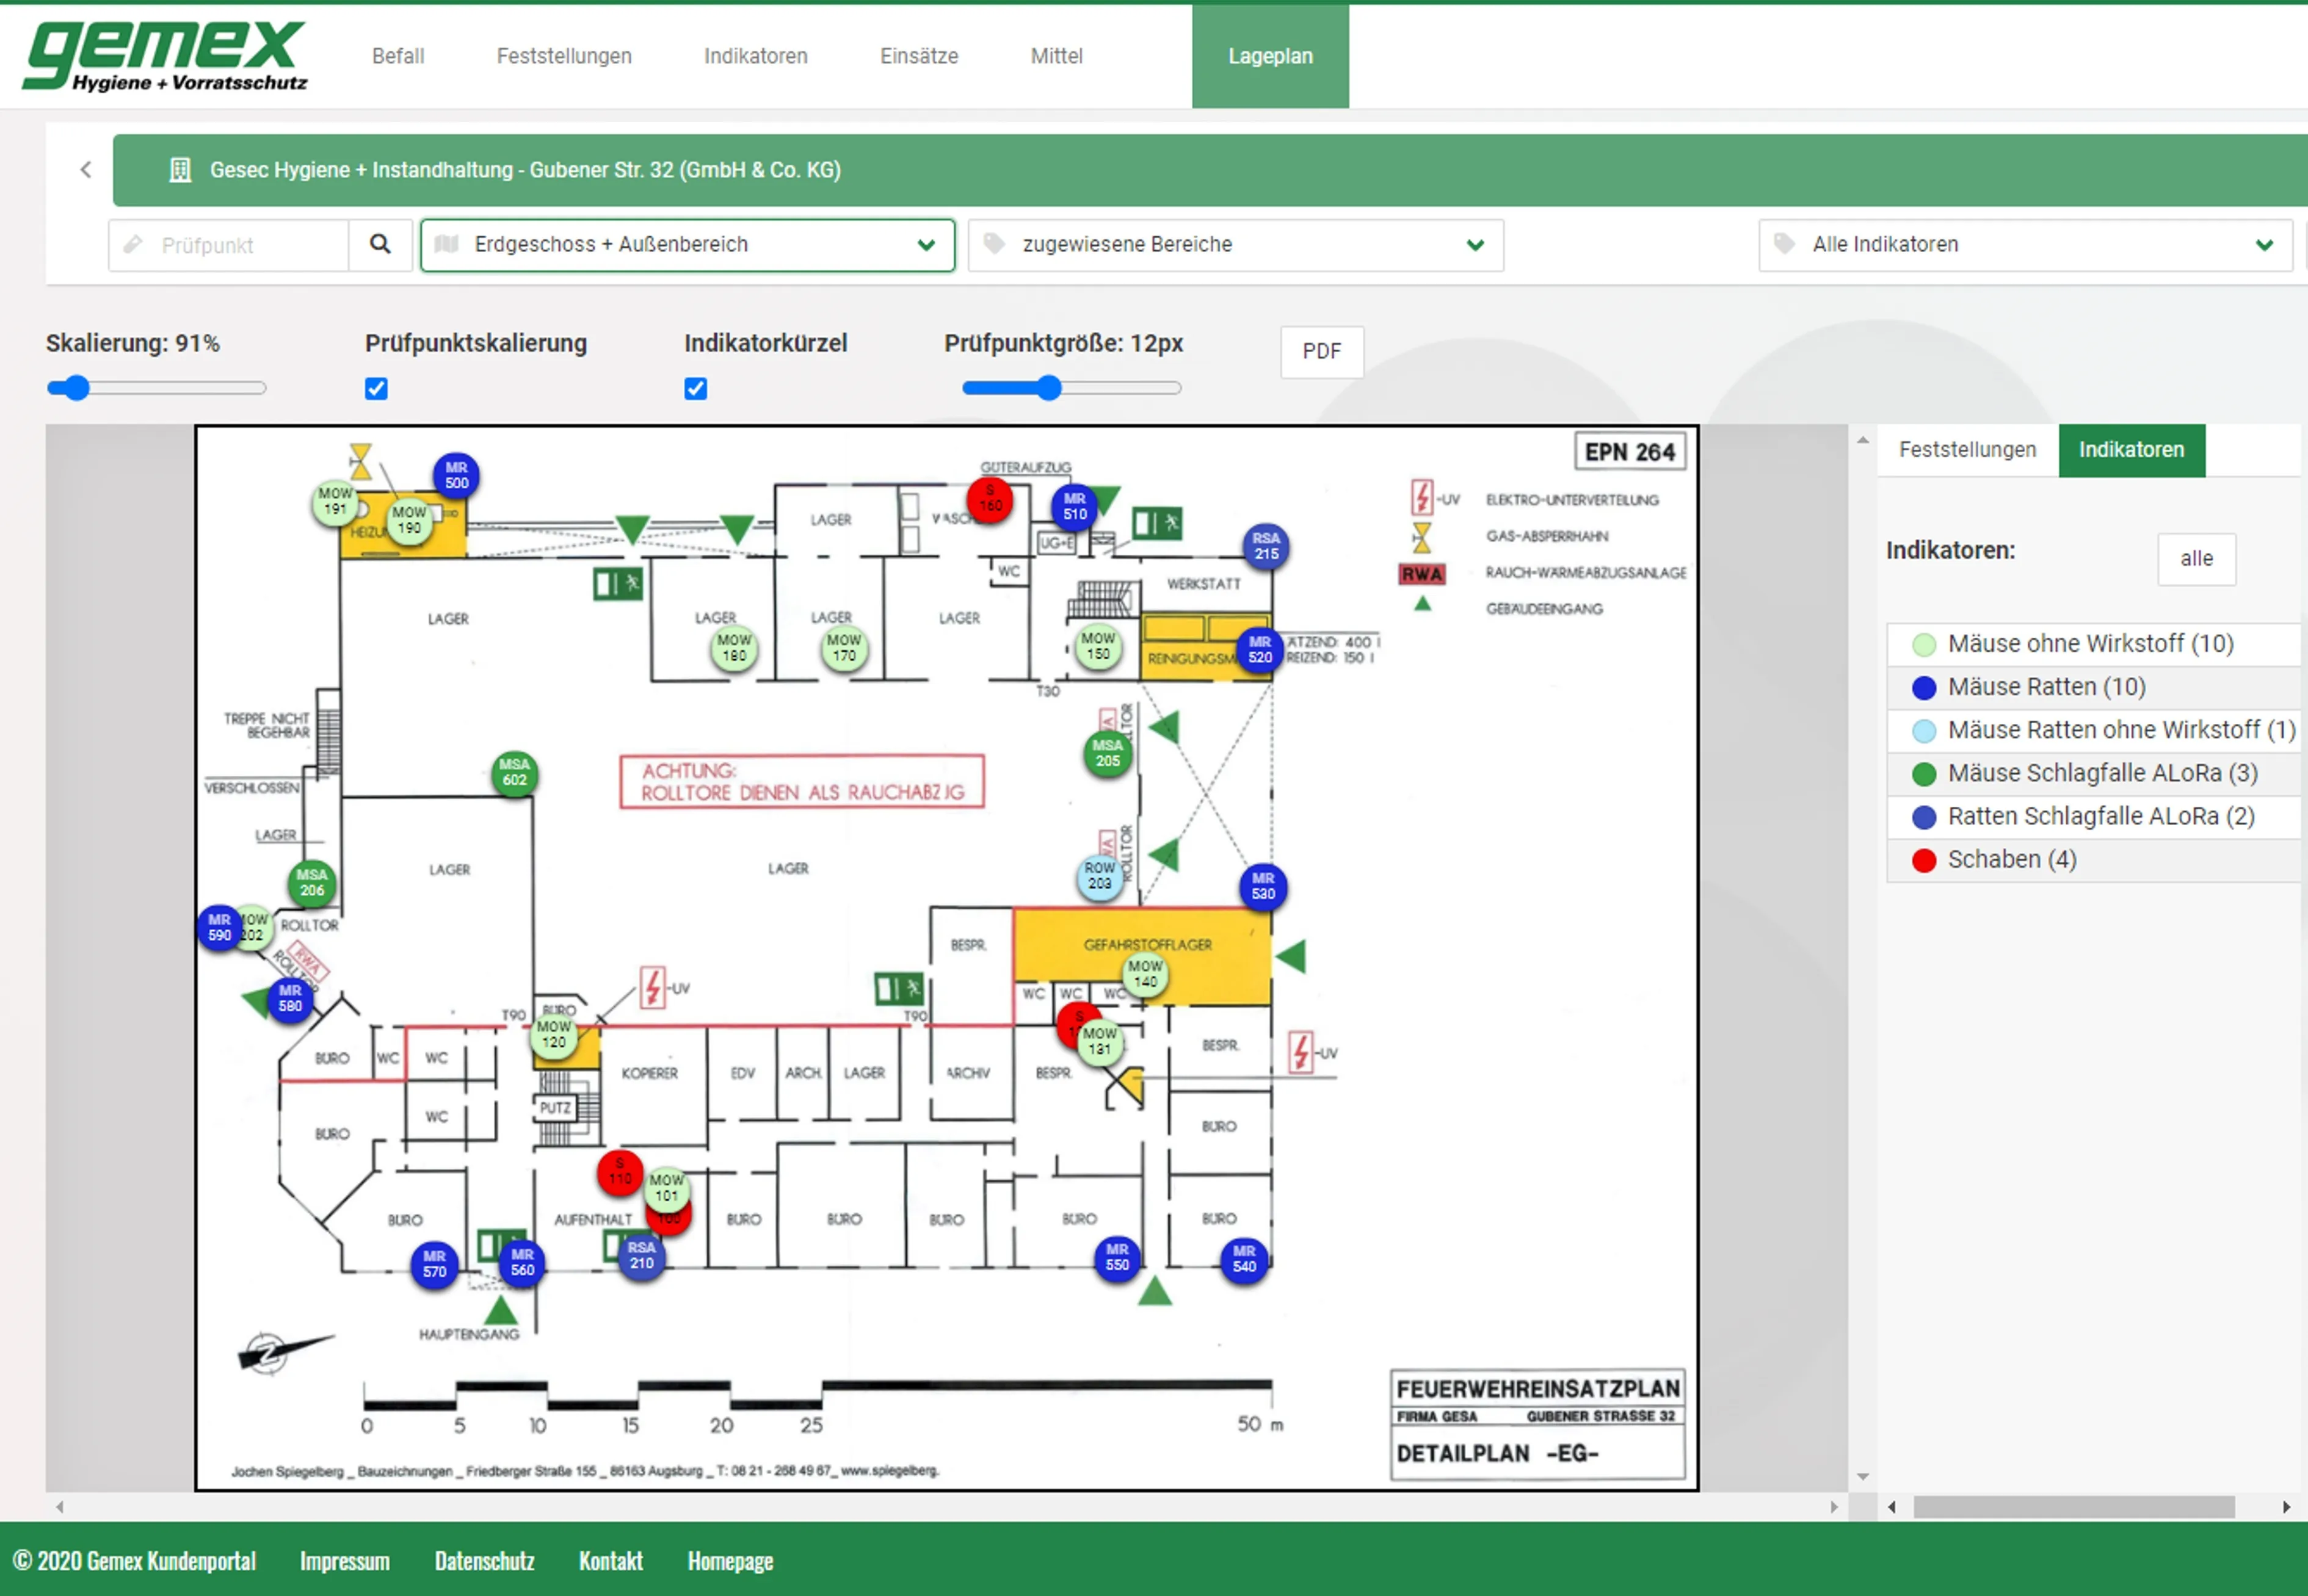The width and height of the screenshot is (2308, 1596).
Task: Select the MR 580 marker
Action: 290,999
